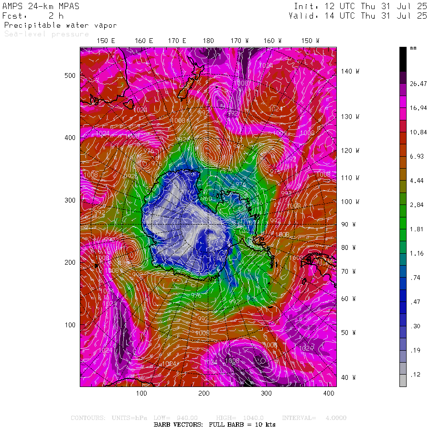Image resolution: width=430 pixels, height=430 pixels.
Task: Click the "Precipitable water vapor" field label
Action: 60,25
